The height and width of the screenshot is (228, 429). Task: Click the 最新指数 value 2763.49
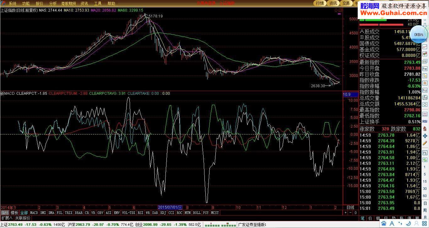click(412, 62)
